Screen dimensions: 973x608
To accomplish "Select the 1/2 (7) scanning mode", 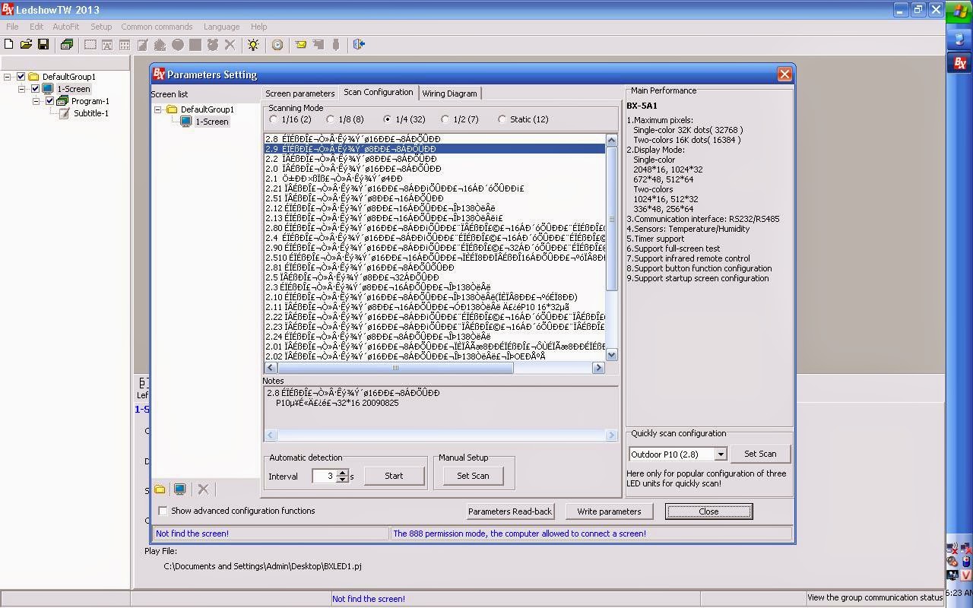I will pos(445,119).
